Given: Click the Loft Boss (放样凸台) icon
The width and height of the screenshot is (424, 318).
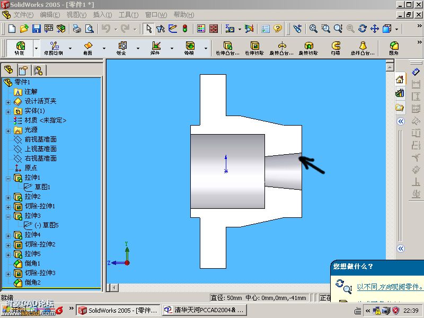Looking at the screenshot, I should tap(363, 48).
